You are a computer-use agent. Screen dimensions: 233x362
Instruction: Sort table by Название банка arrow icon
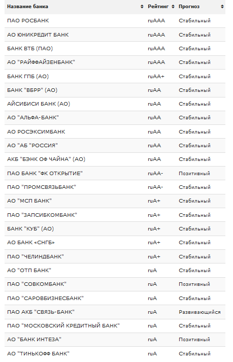click(x=142, y=7)
